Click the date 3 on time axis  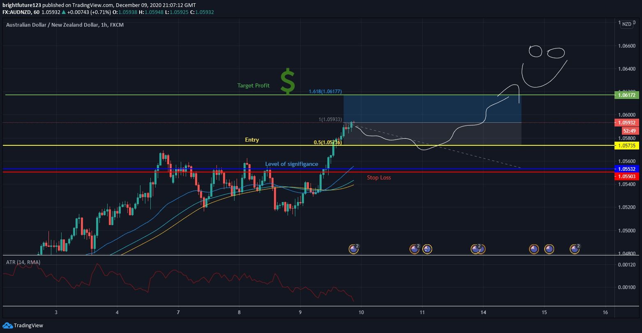[x=56, y=312]
